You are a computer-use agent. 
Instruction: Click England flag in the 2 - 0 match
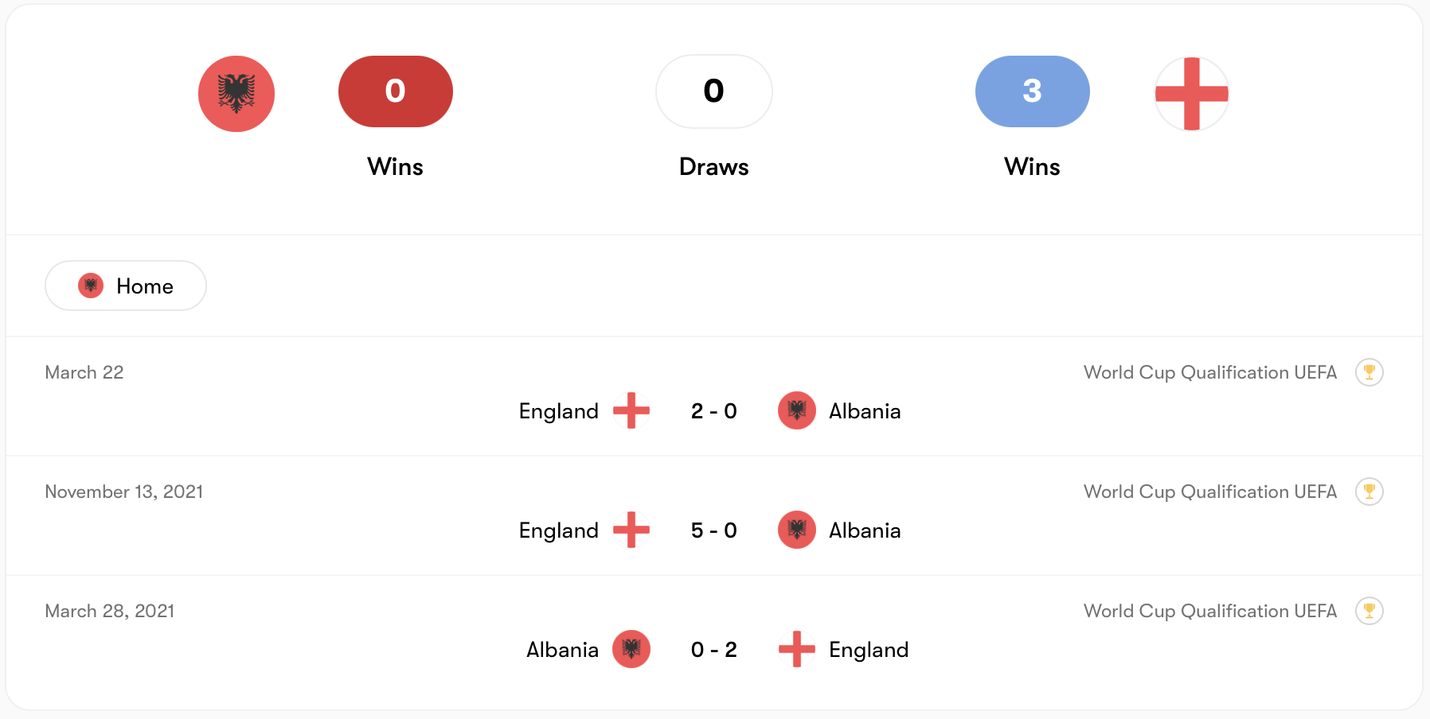pos(631,410)
